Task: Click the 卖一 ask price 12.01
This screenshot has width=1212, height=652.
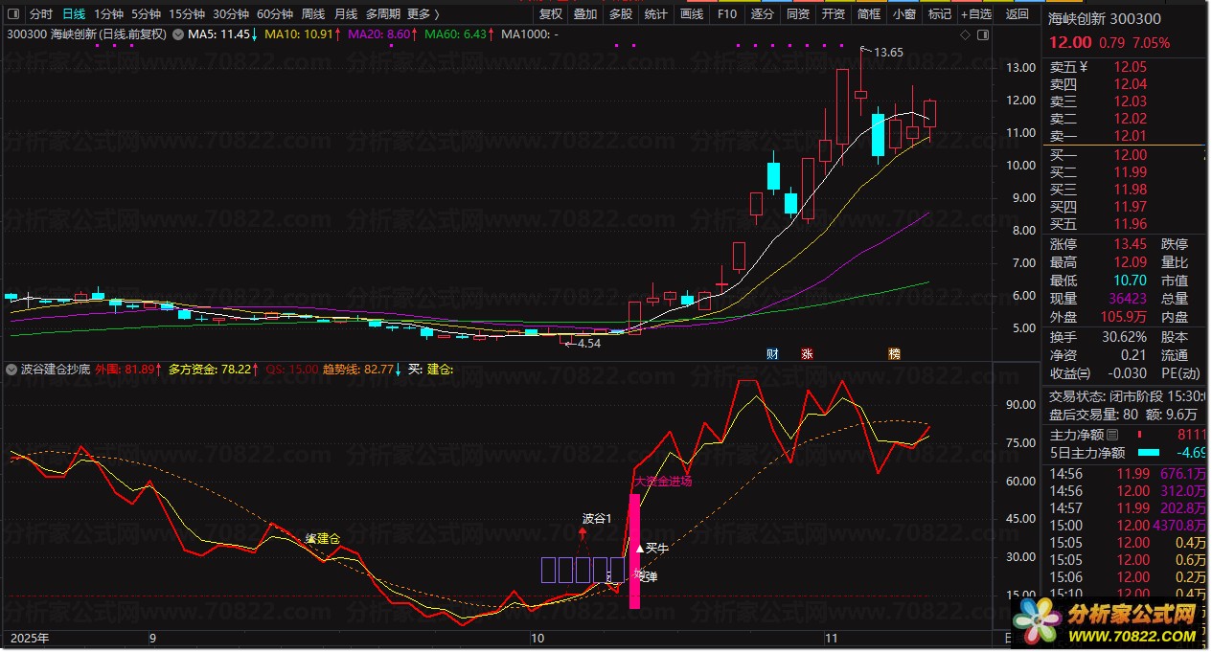Action: (1130, 137)
